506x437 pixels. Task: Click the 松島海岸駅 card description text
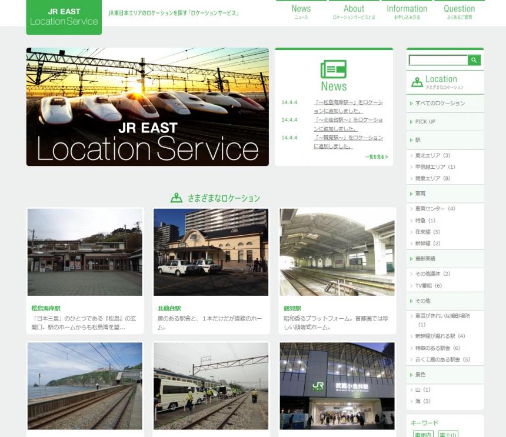coord(84,323)
